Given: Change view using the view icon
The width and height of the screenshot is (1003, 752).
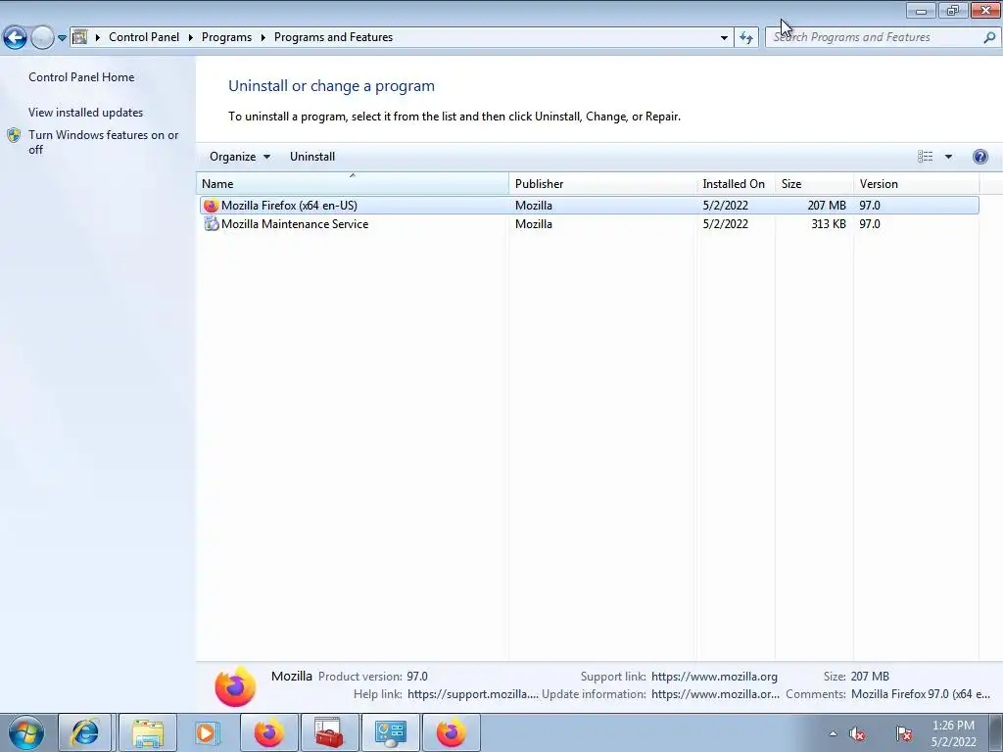Looking at the screenshot, I should [925, 157].
